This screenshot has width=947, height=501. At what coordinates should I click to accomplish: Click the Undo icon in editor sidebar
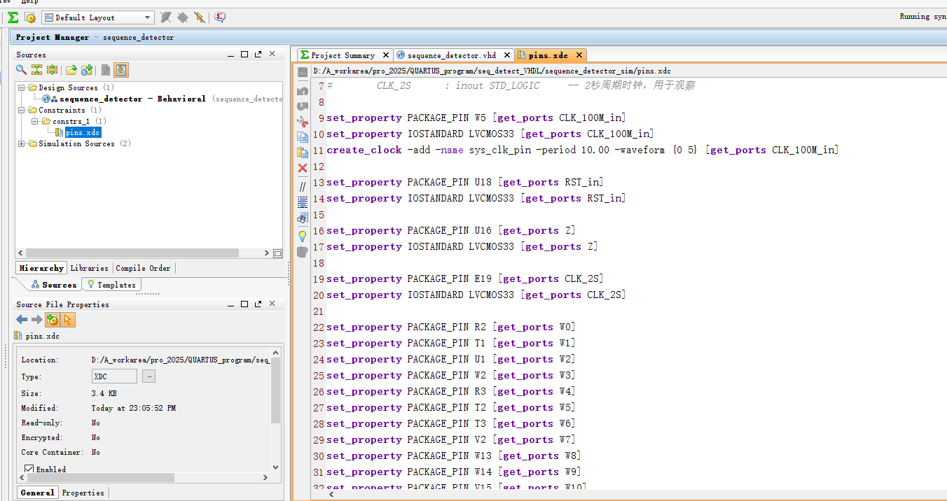click(x=303, y=91)
